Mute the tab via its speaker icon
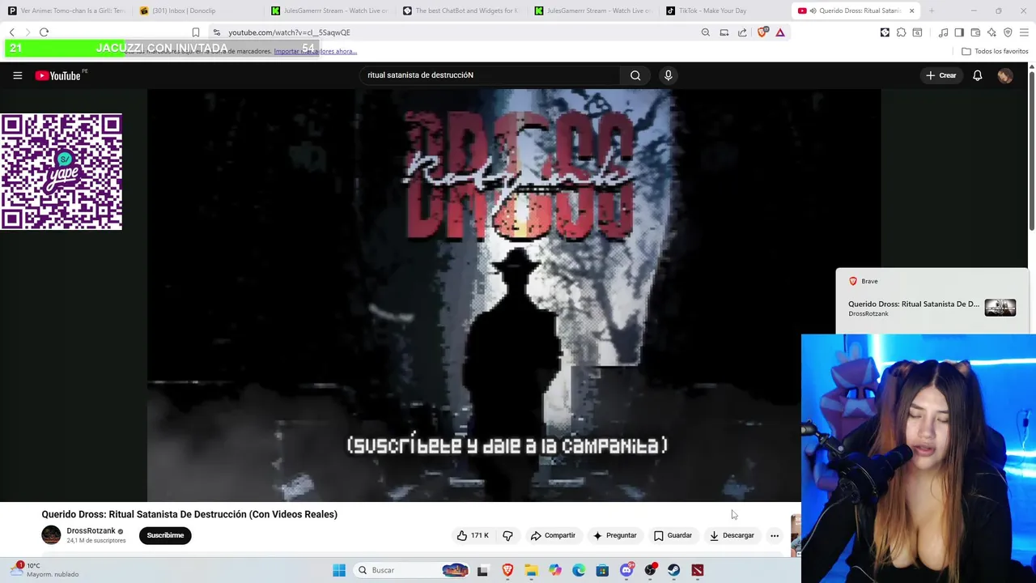 point(813,11)
